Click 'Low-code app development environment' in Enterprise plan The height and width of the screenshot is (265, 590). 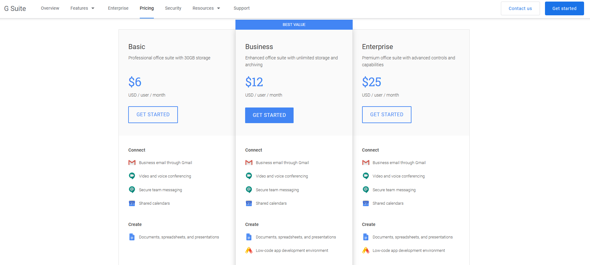click(x=409, y=251)
